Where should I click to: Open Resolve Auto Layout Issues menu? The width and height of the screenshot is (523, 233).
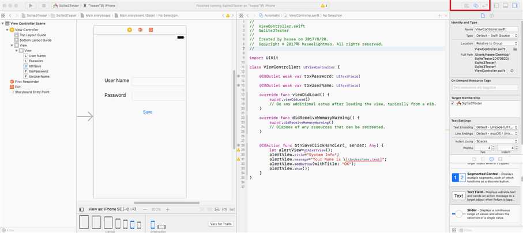[x=232, y=209]
